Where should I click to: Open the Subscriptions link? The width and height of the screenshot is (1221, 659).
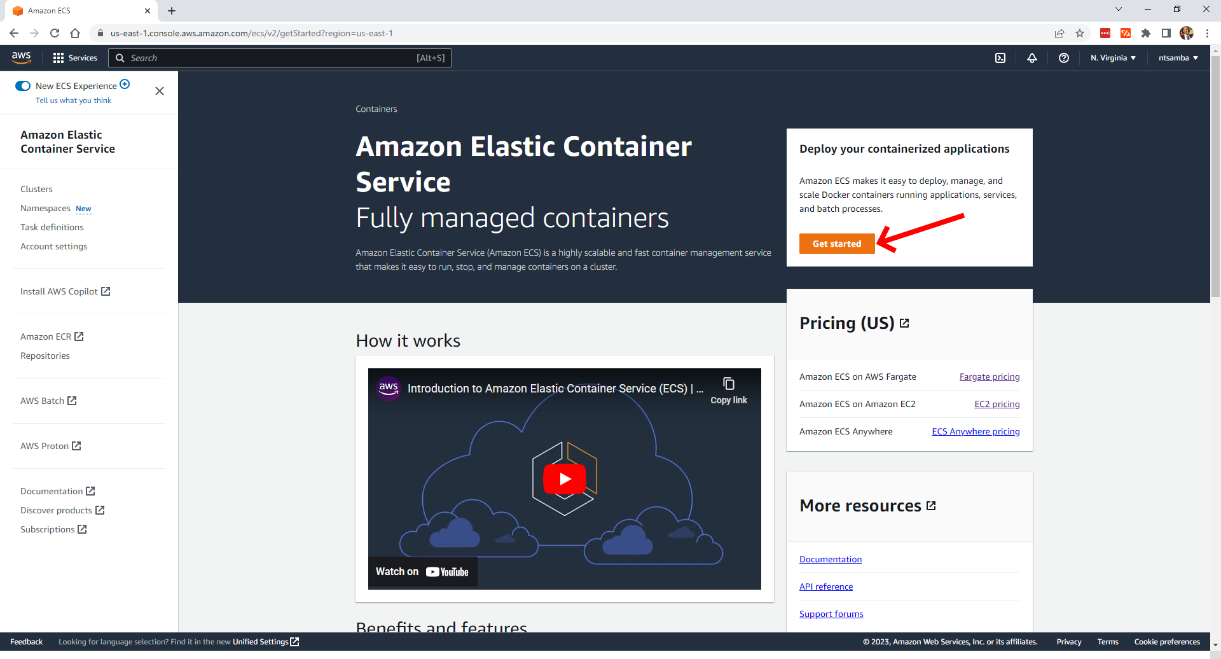tap(53, 529)
